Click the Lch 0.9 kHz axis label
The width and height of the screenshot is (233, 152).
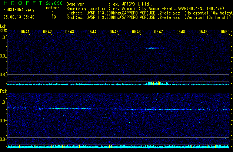3,56
